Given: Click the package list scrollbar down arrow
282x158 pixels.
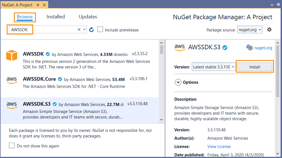Looking at the screenshot, I should pyautogui.click(x=161, y=120).
